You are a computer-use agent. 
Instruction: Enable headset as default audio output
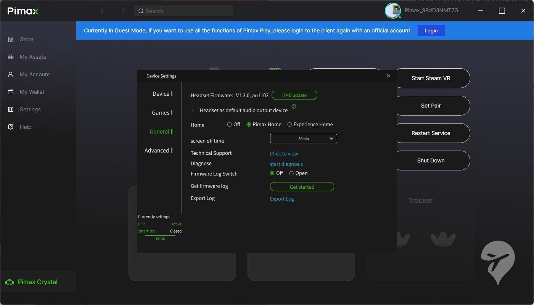(194, 111)
